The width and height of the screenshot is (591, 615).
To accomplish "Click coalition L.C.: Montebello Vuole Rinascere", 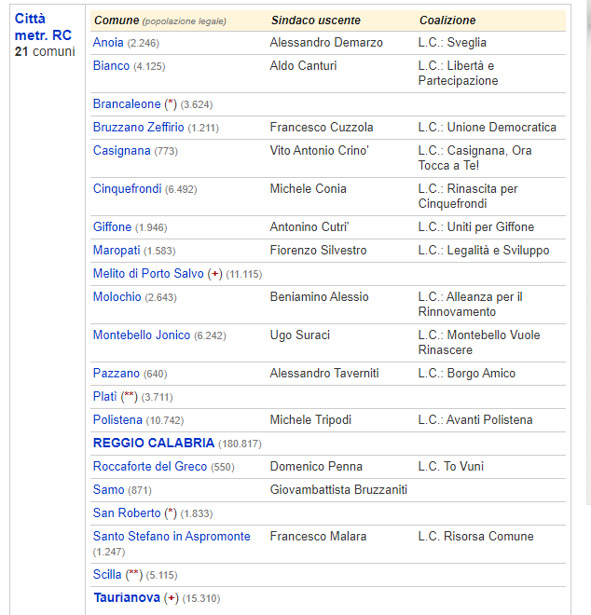I will [x=479, y=342].
